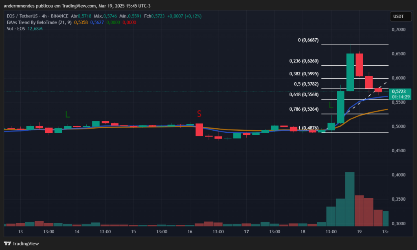
Task: Click the tallest green volume bar
Action: coord(350,199)
